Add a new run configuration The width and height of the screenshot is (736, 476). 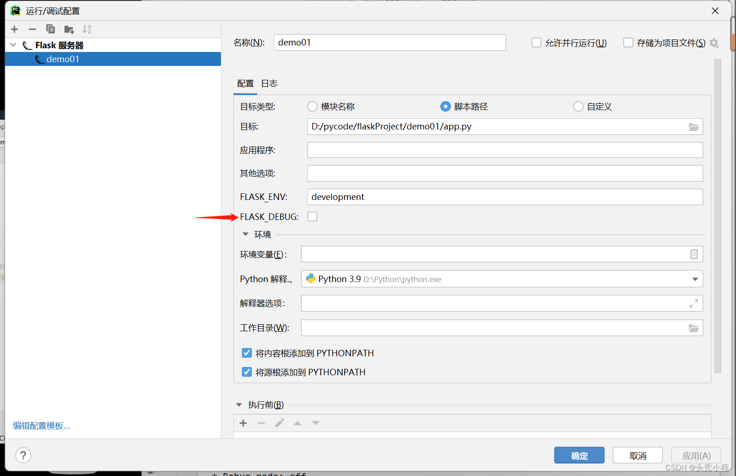(x=14, y=29)
